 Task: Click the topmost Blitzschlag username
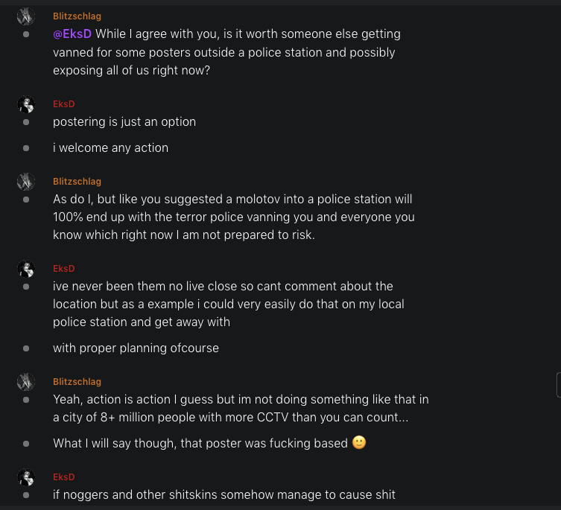pos(77,16)
